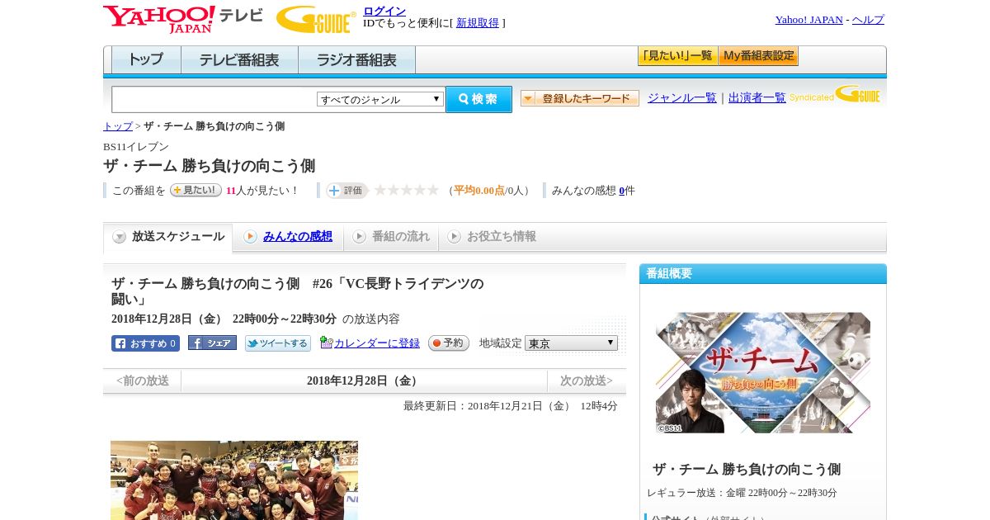This screenshot has width=990, height=520.
Task: Click the play icon on みんなの感想 tab
Action: click(250, 237)
